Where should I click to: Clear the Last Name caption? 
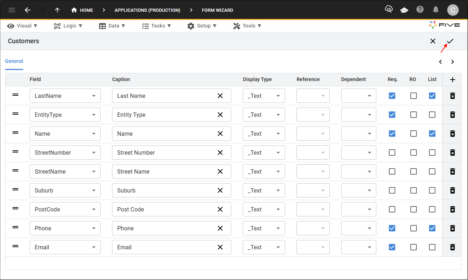click(x=220, y=96)
